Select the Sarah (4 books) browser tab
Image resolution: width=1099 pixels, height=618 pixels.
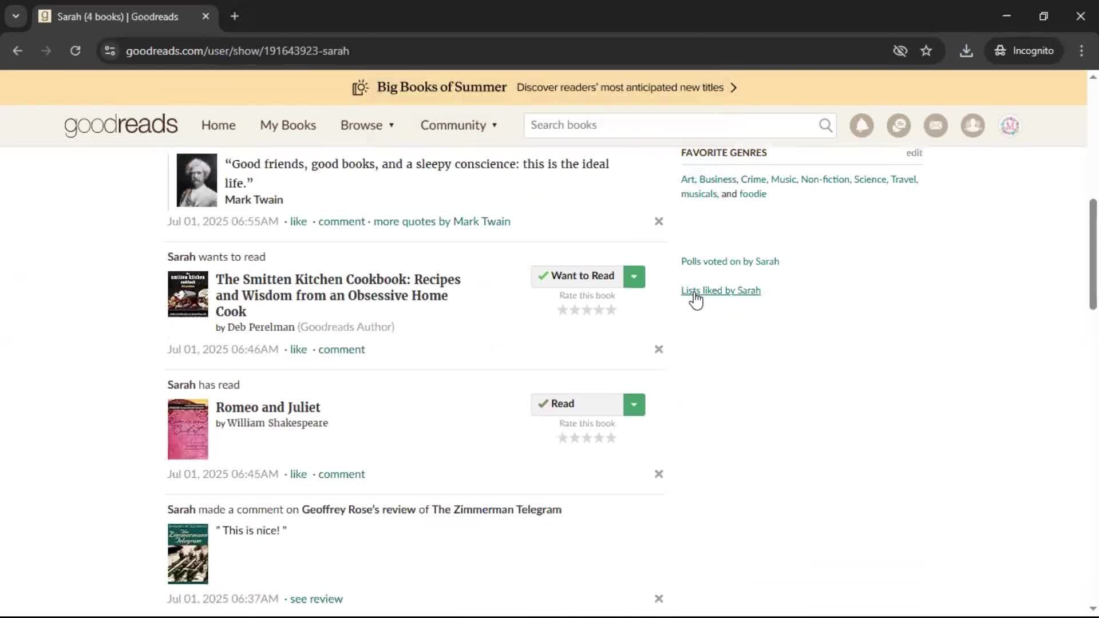tap(125, 17)
